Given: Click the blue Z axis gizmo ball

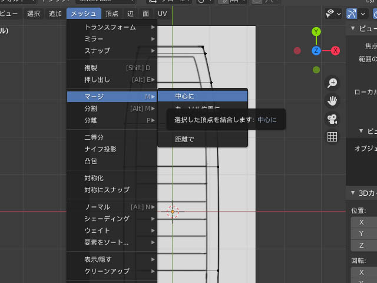Looking at the screenshot, I should (316, 51).
